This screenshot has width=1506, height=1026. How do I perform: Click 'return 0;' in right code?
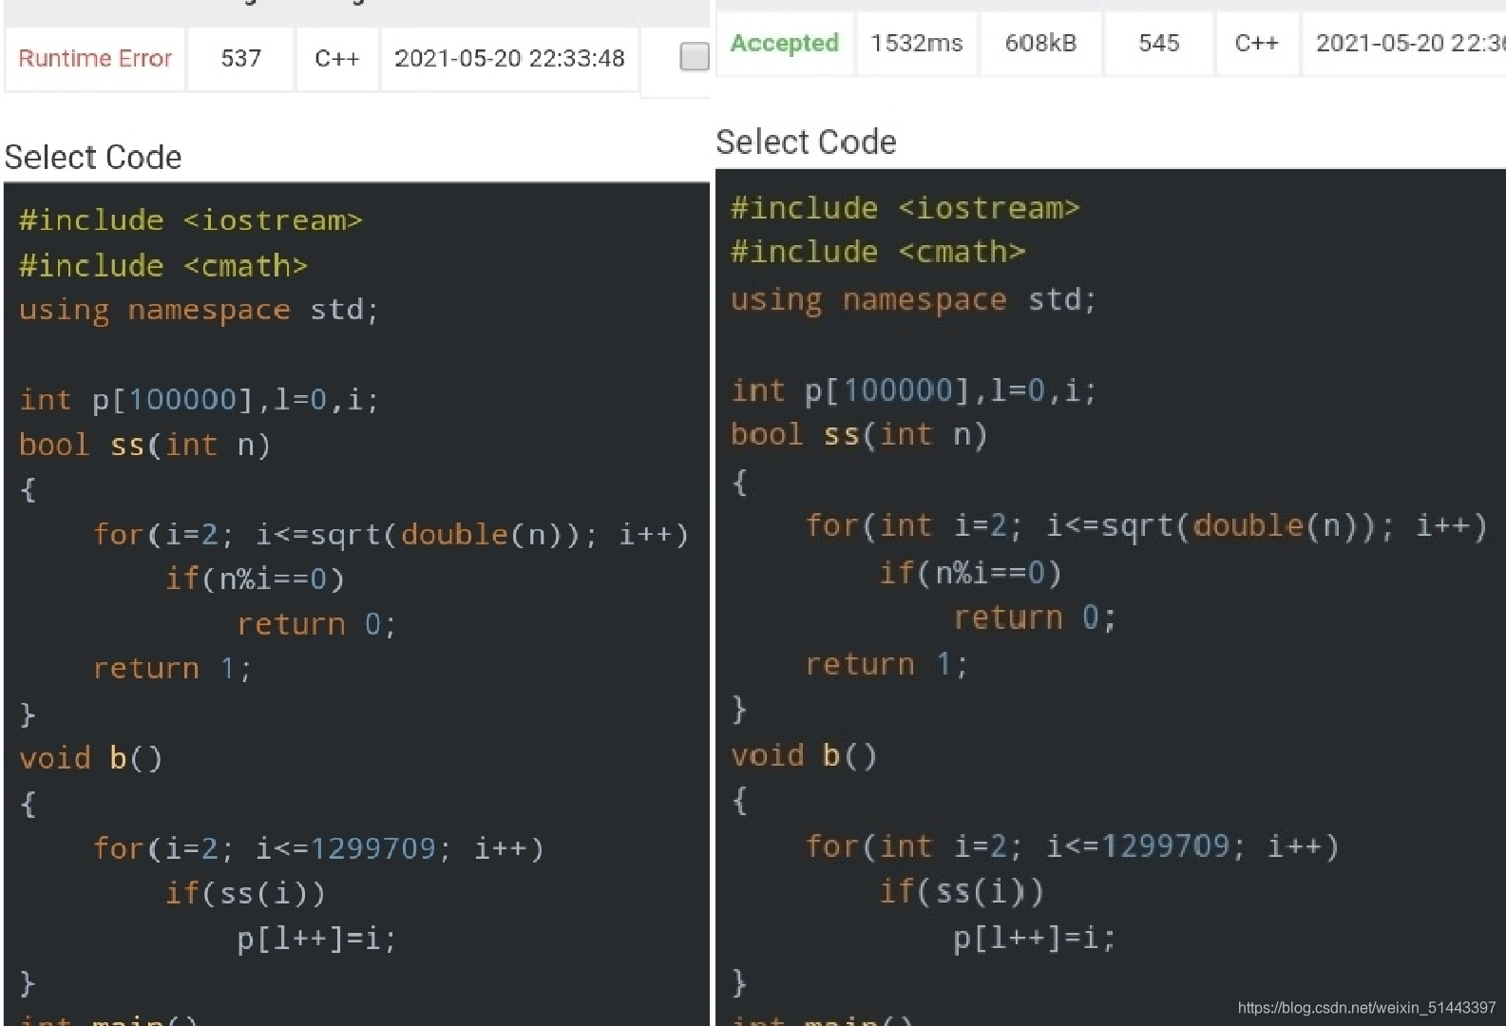[1035, 617]
